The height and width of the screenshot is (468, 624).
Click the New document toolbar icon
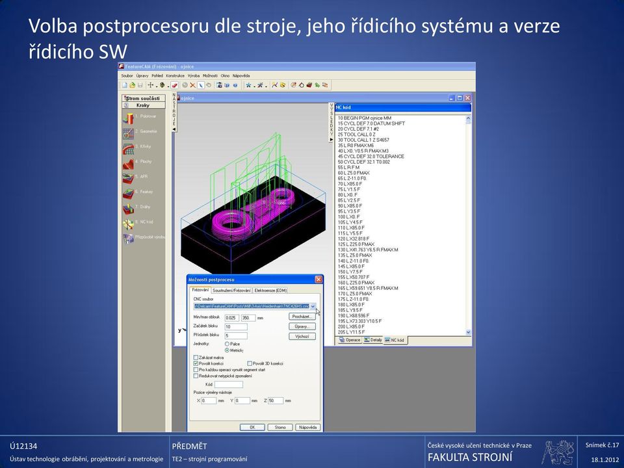(125, 85)
